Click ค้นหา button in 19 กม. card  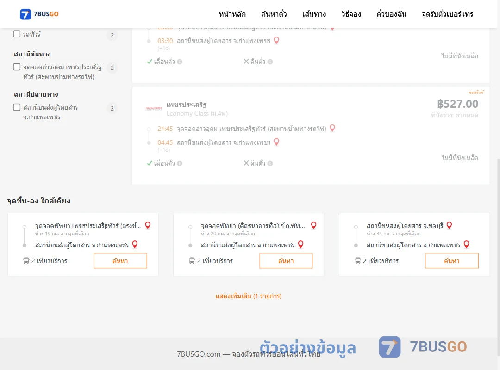click(x=120, y=261)
